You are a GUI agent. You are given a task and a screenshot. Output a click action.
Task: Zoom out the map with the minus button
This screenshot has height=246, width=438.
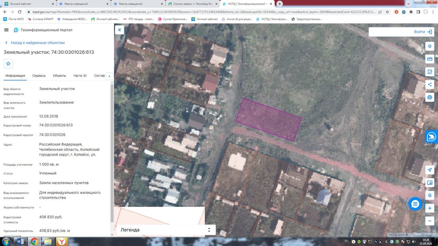click(430, 221)
